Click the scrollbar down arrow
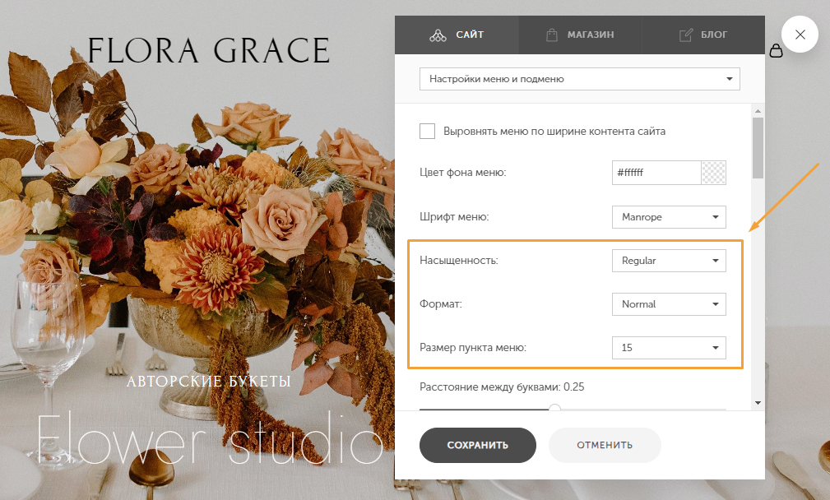 [x=758, y=403]
